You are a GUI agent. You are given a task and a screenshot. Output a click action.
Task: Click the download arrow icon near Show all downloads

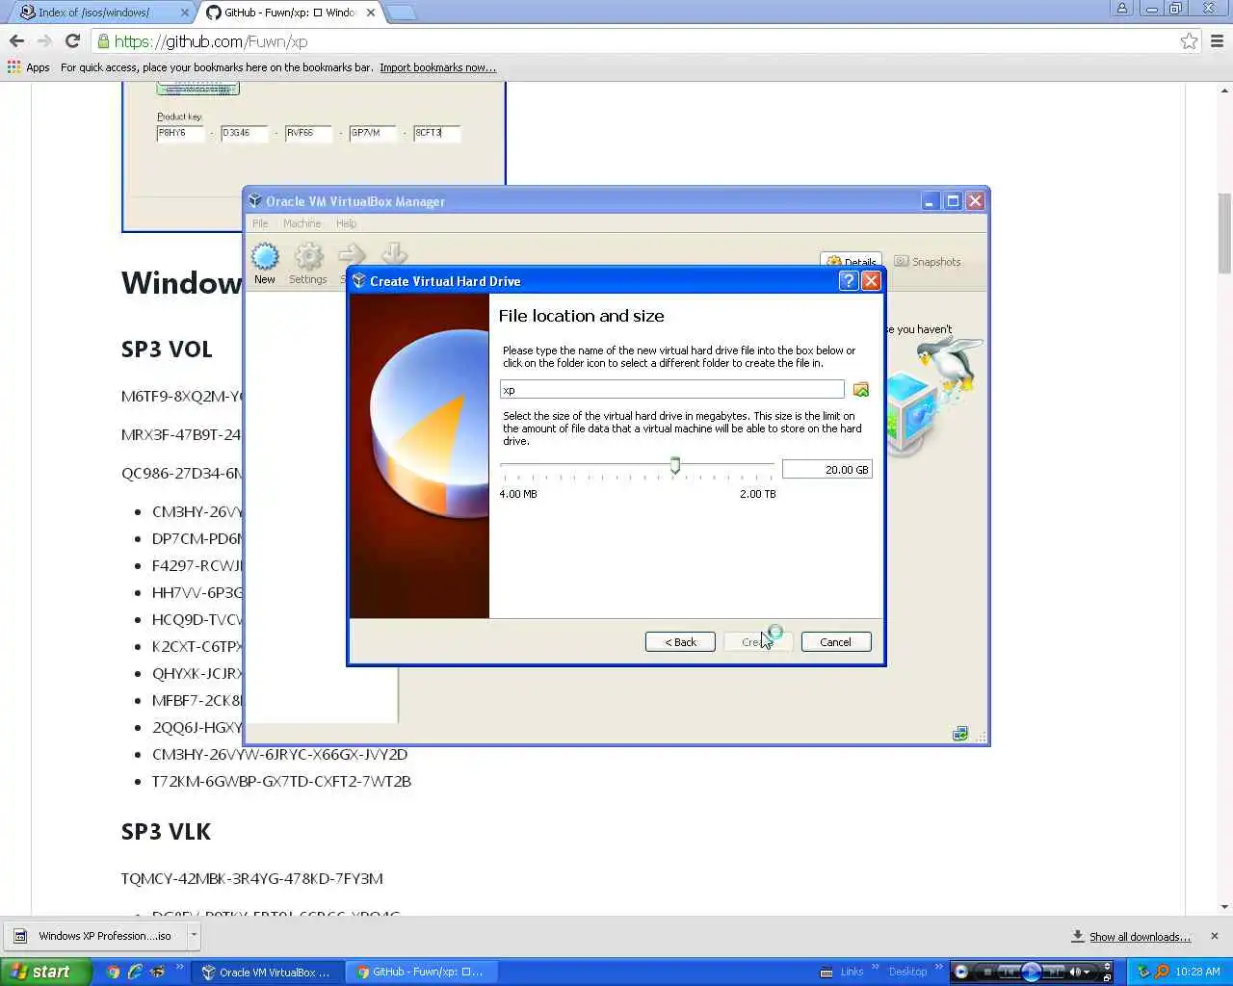[x=1078, y=936]
